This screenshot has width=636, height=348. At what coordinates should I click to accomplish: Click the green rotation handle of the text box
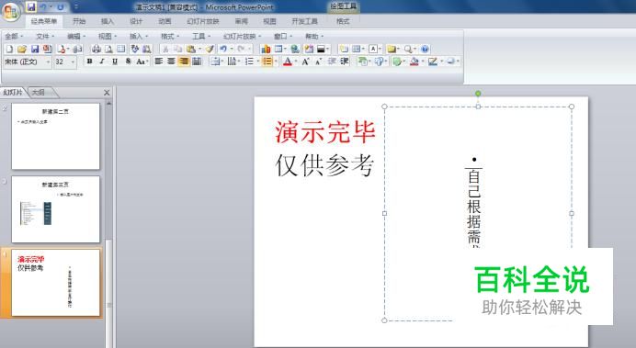[478, 94]
